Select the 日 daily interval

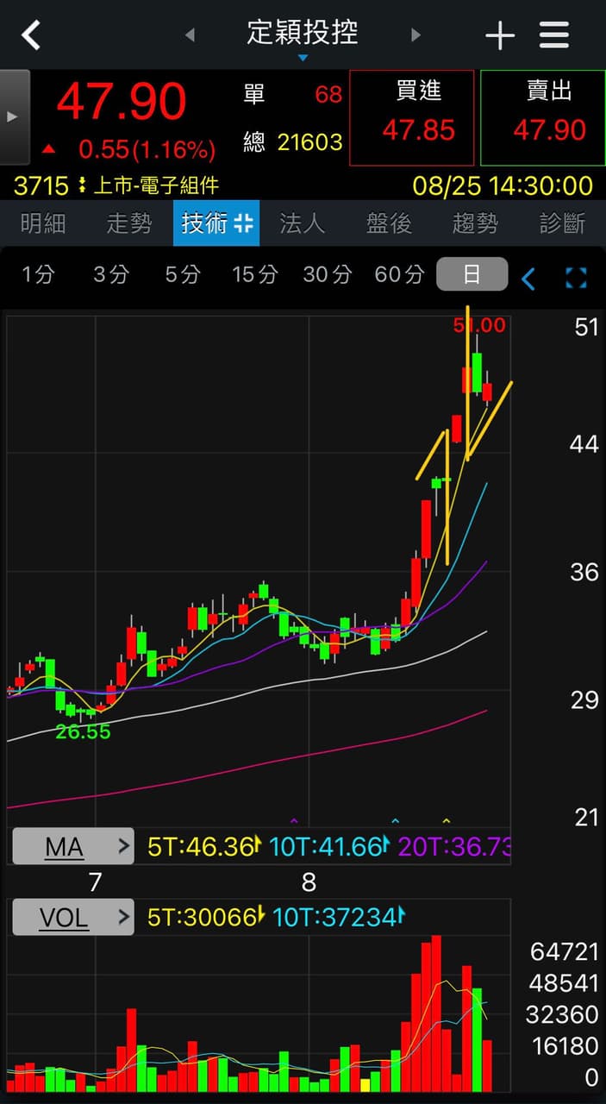click(x=472, y=274)
